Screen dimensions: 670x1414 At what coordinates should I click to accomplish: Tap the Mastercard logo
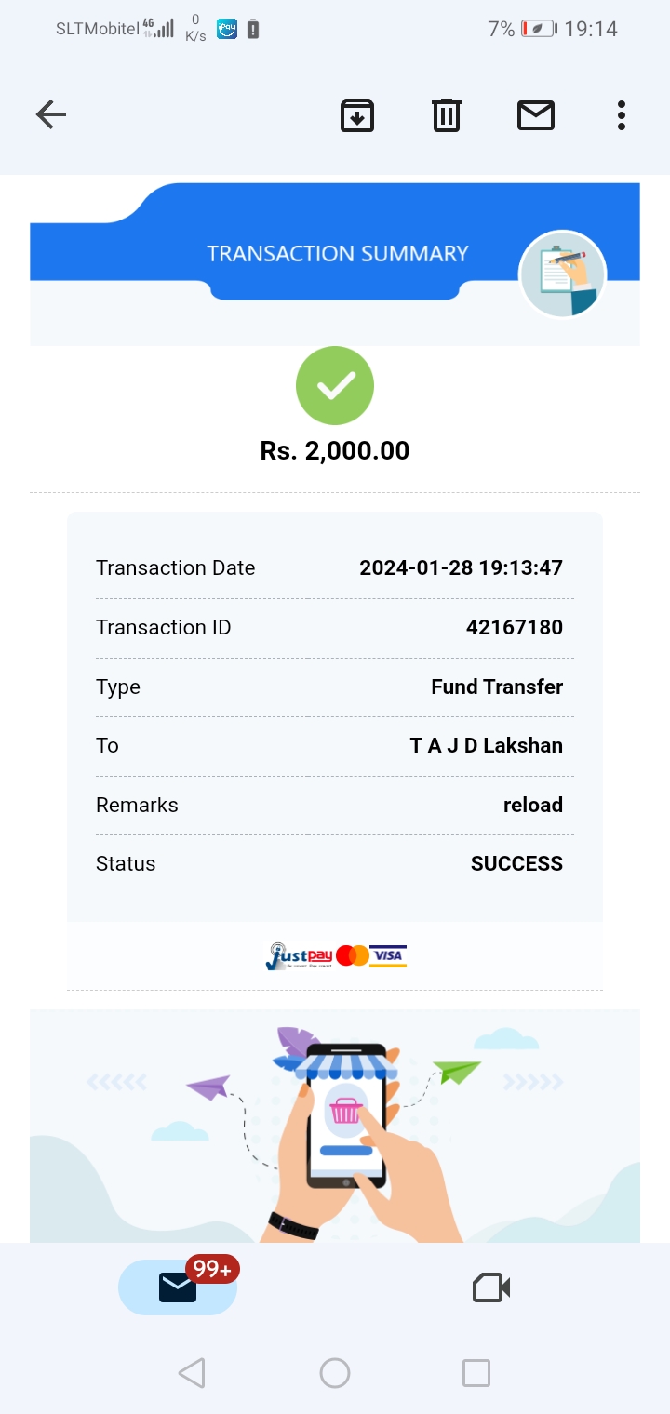(x=353, y=955)
